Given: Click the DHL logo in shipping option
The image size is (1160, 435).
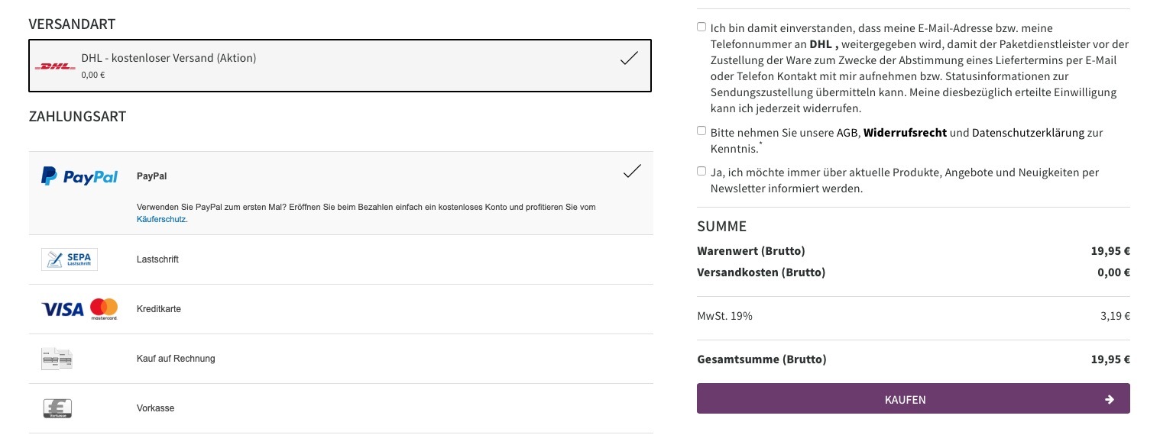Looking at the screenshot, I should [x=55, y=66].
